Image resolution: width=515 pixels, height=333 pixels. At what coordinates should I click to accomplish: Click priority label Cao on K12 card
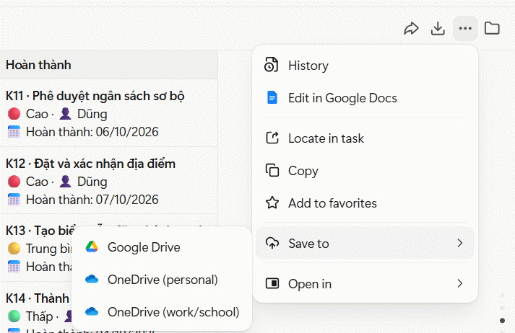[37, 182]
